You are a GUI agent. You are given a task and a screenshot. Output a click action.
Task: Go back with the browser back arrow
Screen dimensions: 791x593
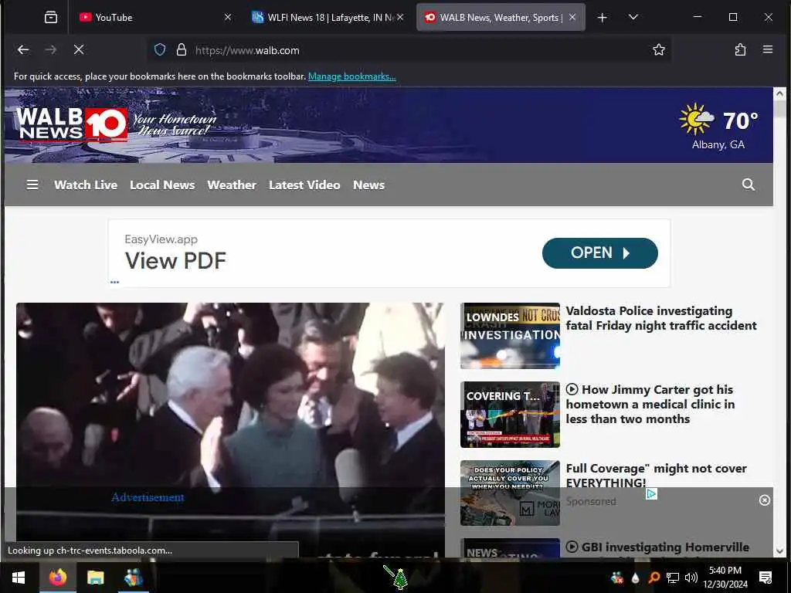[x=23, y=49]
